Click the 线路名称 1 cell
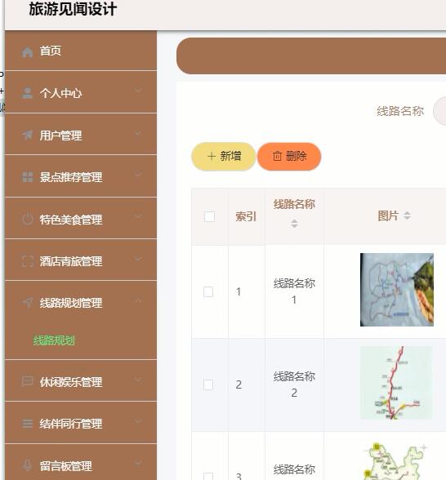Image resolution: width=446 pixels, height=480 pixels. coord(294,291)
